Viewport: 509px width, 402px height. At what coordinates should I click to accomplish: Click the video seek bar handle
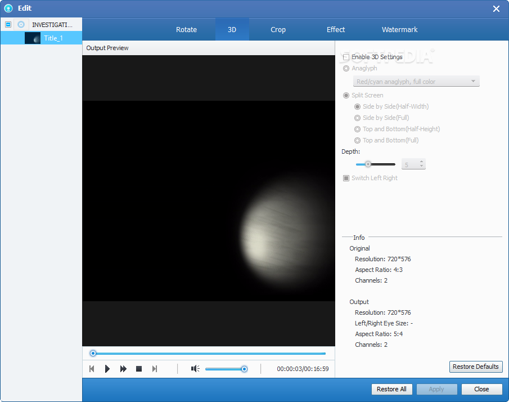pyautogui.click(x=93, y=353)
